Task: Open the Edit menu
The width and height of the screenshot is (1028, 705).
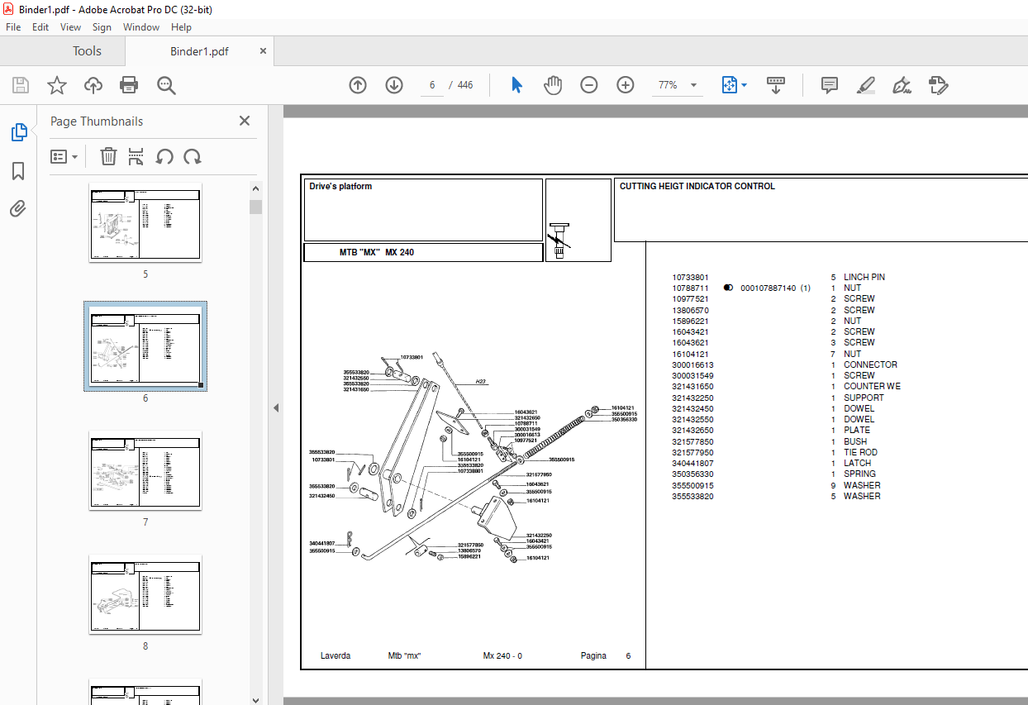Action: (x=40, y=27)
